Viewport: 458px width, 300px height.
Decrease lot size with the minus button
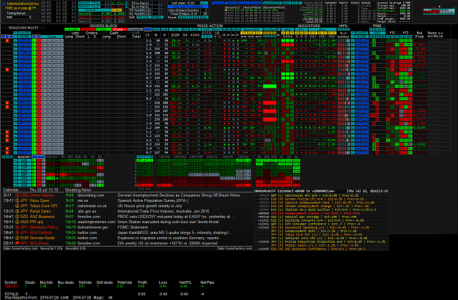coord(207,3)
